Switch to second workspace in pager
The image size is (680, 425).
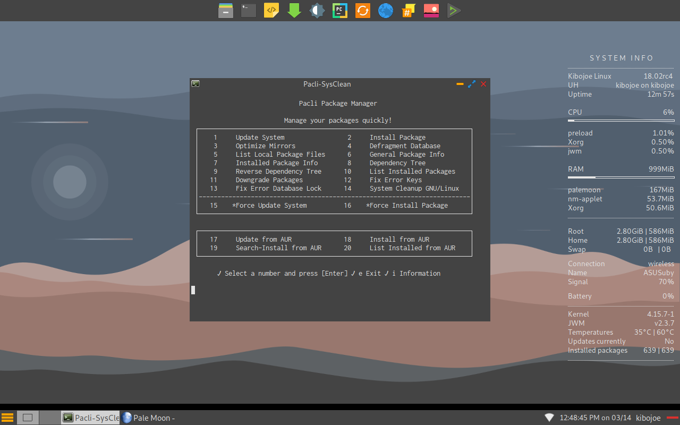pyautogui.click(x=49, y=418)
